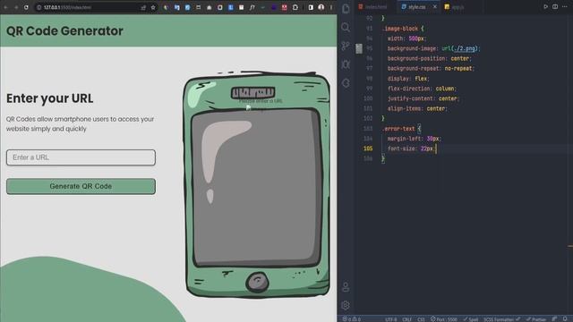Click the Prettier status bar item
The image size is (573, 322).
536,319
